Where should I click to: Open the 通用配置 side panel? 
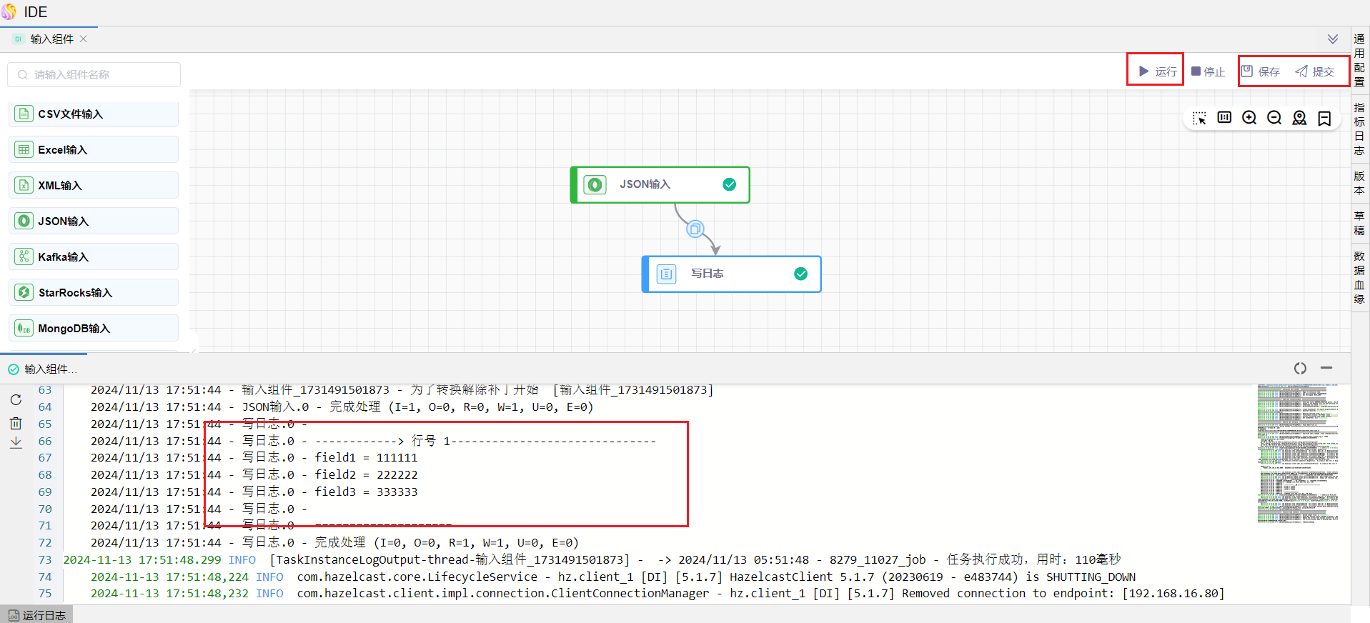pyautogui.click(x=1359, y=60)
